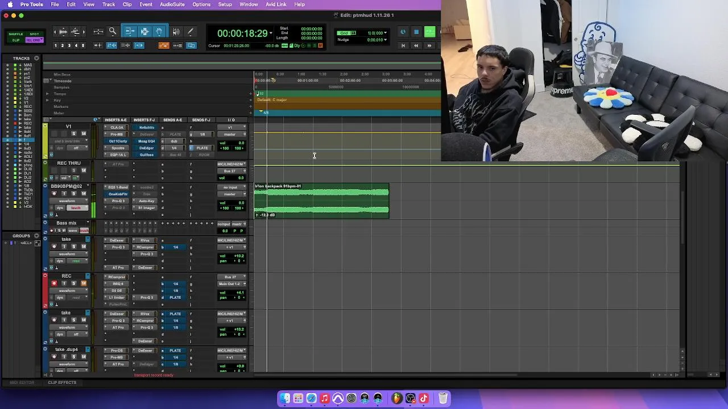Screen dimensions: 728x409
Task: Record-enable the BB90BPM@02 track
Action: 54,194
